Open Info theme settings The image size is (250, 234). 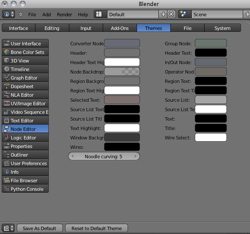25,172
